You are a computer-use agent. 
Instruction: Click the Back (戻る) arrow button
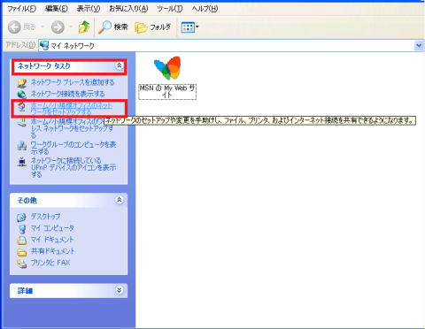pyautogui.click(x=14, y=27)
